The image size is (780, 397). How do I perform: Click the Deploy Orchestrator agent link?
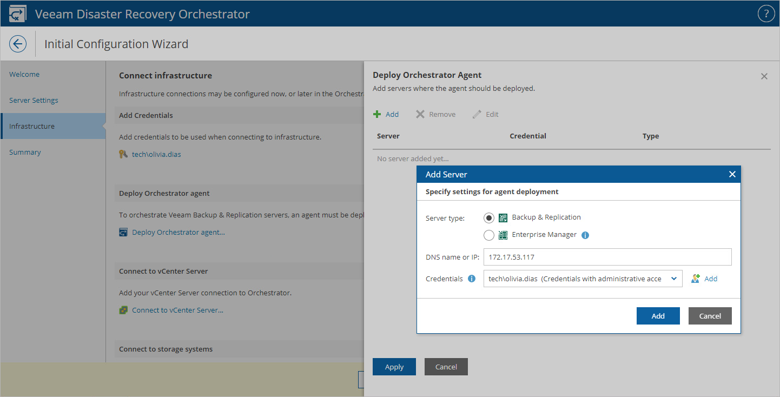178,233
